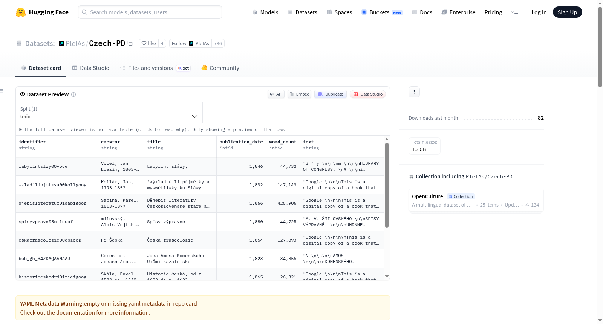Viewport: 603px width, 324px height.
Task: Expand the more navigation menu
Action: pyautogui.click(x=514, y=12)
